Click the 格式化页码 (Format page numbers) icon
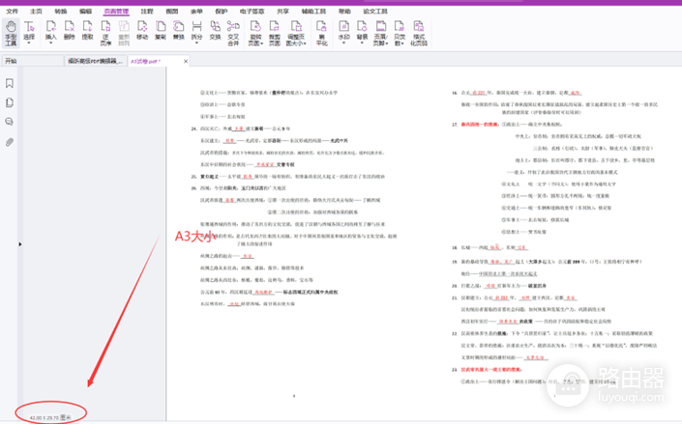The image size is (682, 424). (419, 27)
